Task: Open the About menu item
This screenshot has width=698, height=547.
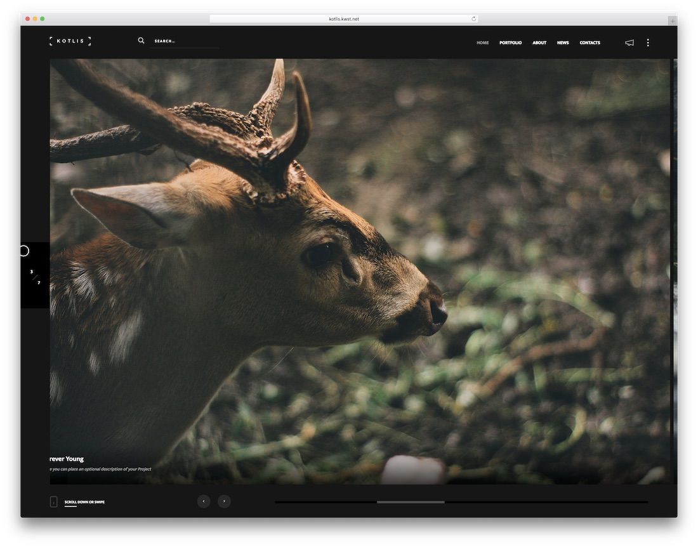Action: [x=539, y=43]
